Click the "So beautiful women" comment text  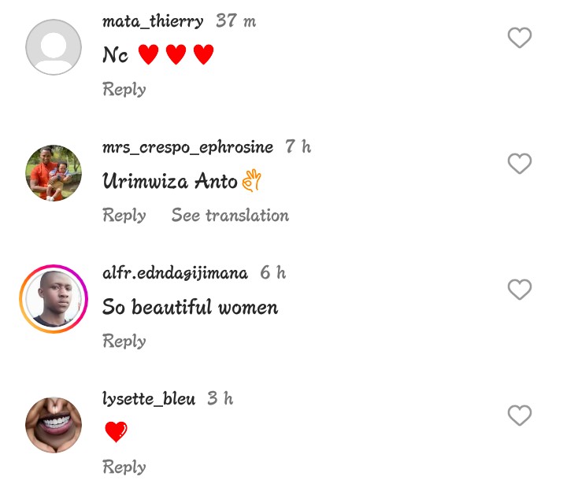pos(190,307)
